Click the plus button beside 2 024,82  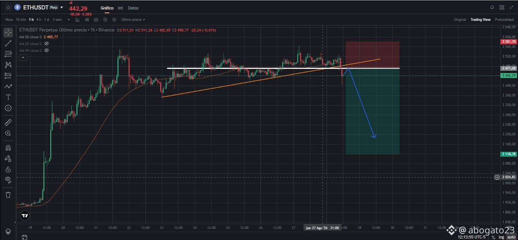(497, 177)
